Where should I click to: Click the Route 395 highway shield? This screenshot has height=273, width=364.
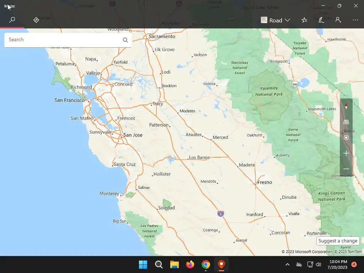point(295,84)
